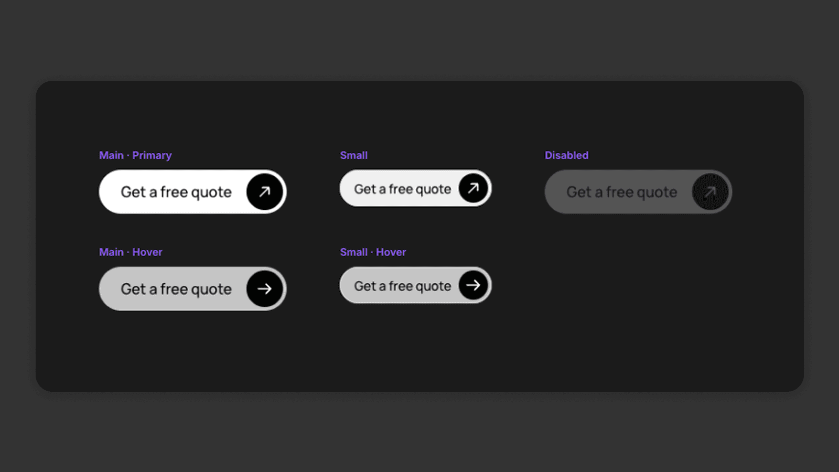
Task: Click "Hover" in the Small · Hover label
Action: pos(391,252)
